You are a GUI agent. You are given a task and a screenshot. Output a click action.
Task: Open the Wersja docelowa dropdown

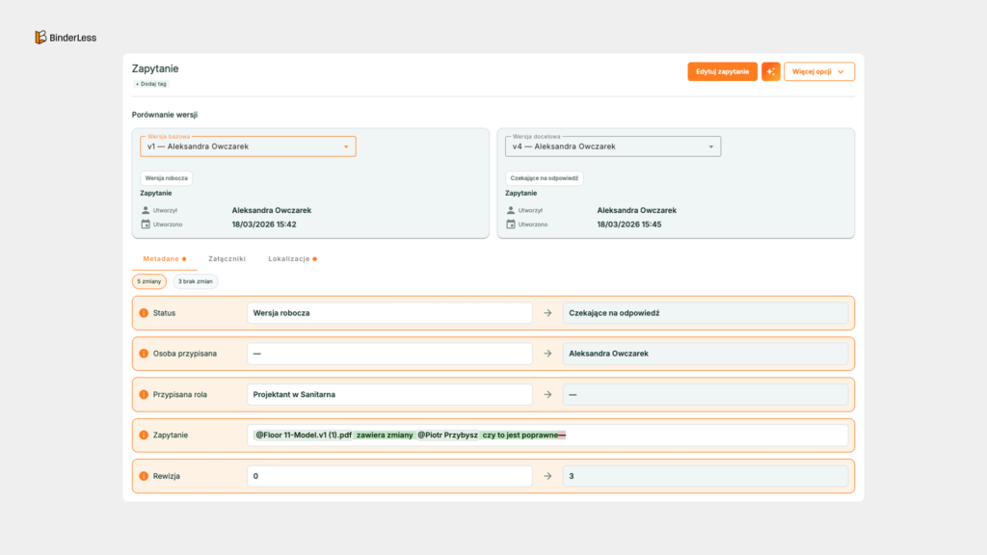pos(613,146)
